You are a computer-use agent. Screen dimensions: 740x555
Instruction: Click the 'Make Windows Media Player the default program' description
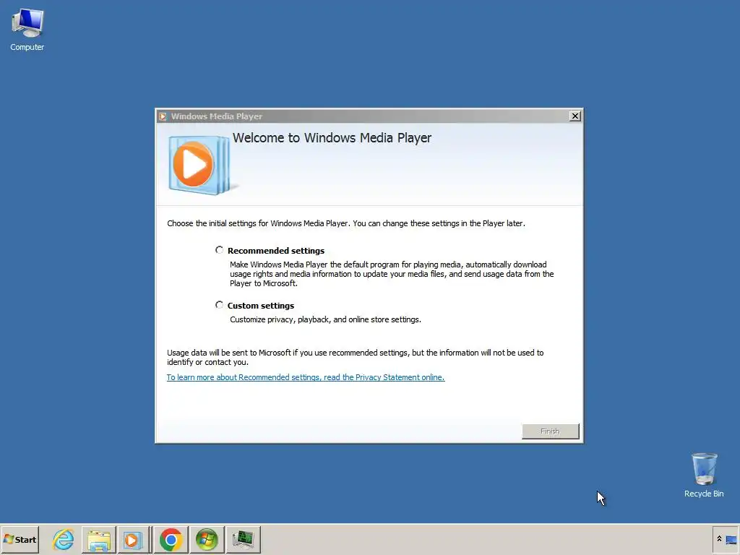[x=392, y=274]
